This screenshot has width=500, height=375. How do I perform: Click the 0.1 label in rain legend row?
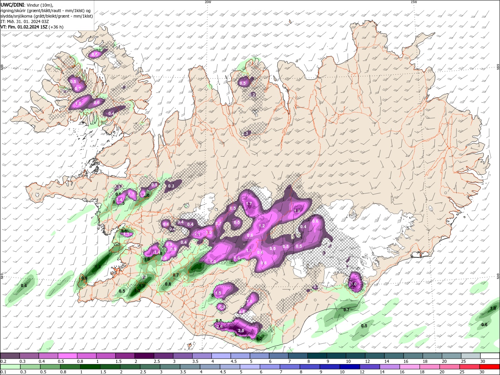pos(4,372)
